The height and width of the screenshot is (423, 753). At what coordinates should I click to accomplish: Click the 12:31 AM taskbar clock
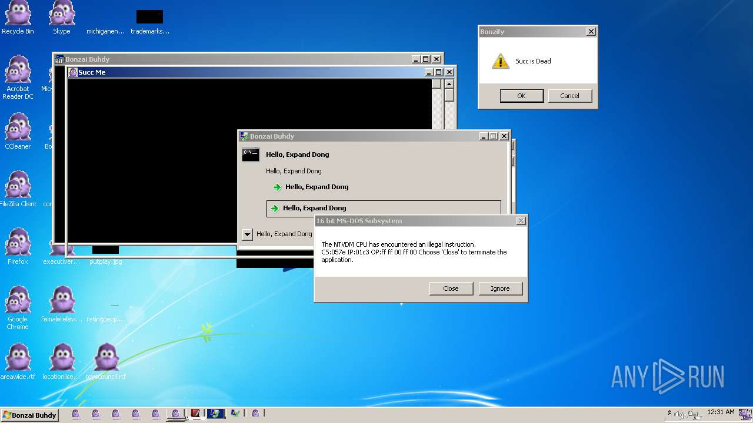[x=721, y=412]
